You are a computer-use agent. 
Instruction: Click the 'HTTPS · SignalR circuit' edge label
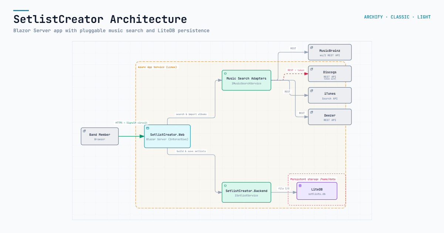coord(131,122)
